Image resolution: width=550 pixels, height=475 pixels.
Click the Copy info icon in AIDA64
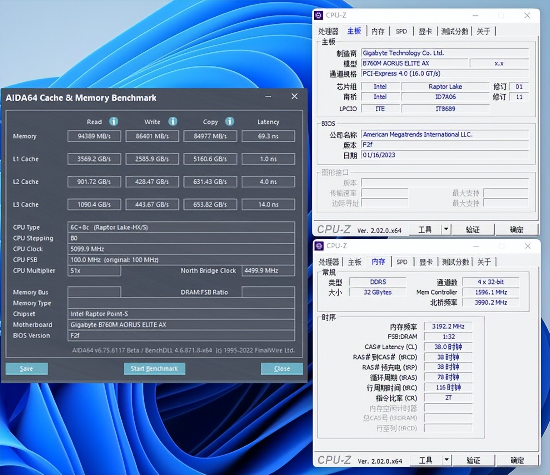tap(230, 122)
